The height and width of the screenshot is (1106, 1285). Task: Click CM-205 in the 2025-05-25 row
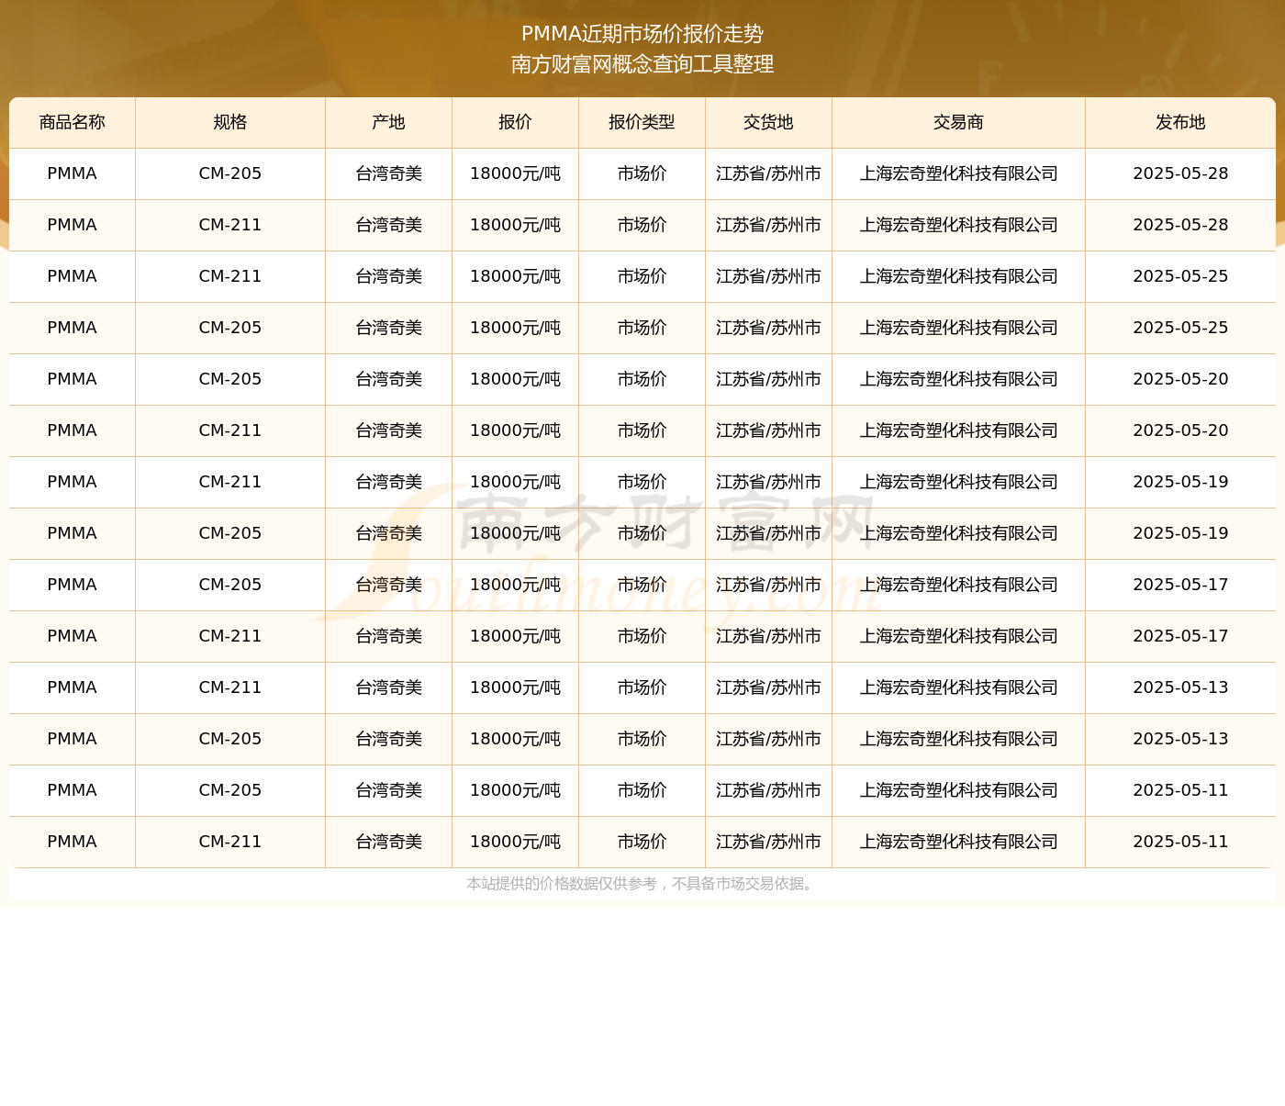230,328
